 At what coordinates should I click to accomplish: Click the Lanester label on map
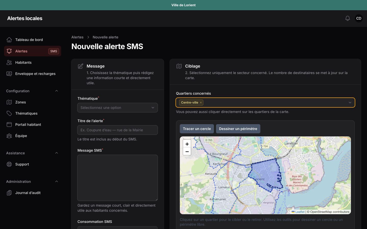(x=291, y=143)
